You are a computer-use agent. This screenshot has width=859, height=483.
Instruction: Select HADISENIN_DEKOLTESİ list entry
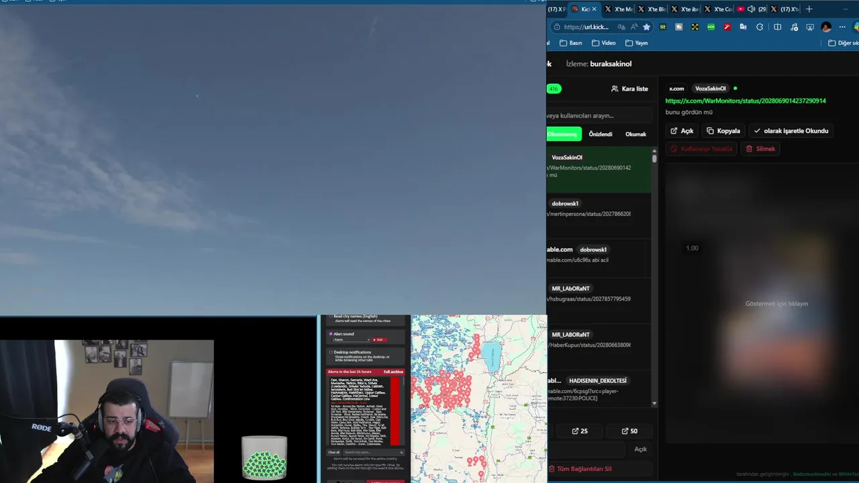click(599, 389)
